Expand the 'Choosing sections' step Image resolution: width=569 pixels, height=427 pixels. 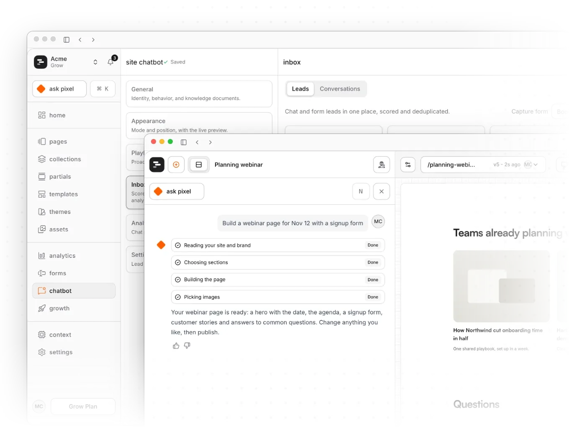tap(278, 262)
